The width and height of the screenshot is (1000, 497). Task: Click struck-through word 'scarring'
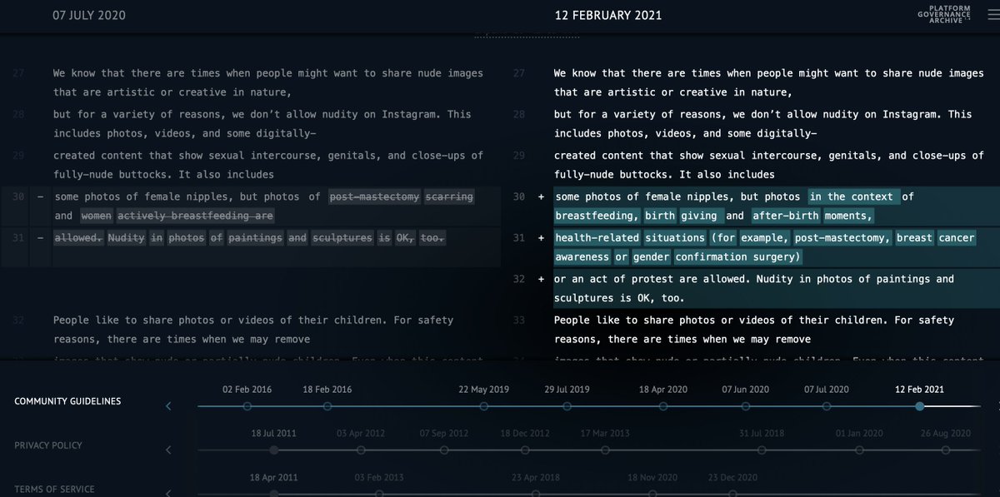point(449,197)
